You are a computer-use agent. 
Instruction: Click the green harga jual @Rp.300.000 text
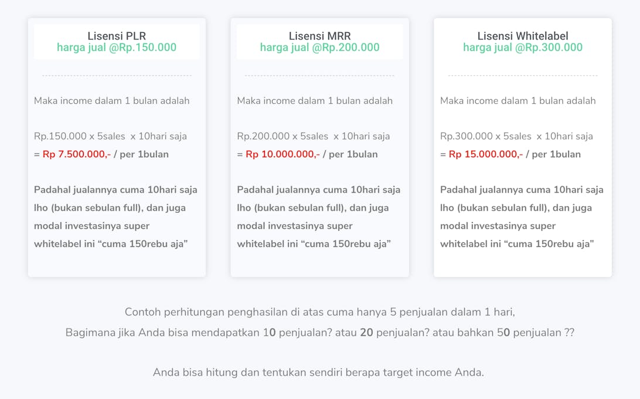point(523,48)
